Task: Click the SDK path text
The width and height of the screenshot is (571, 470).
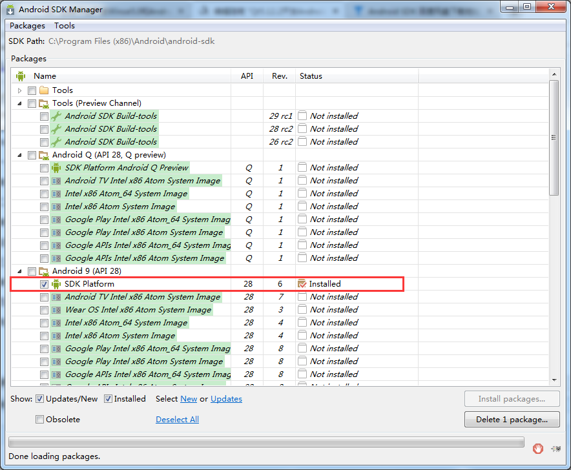Action: 132,41
